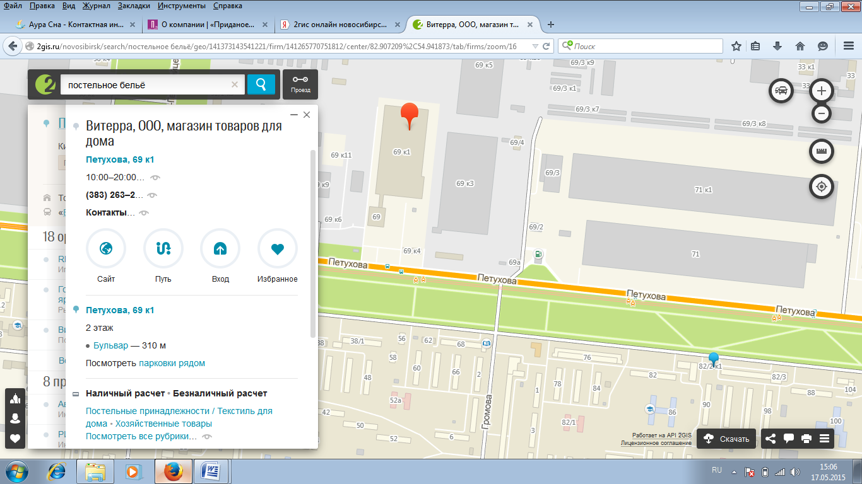
Task: Close the Витерра firm card
Action: coord(307,115)
